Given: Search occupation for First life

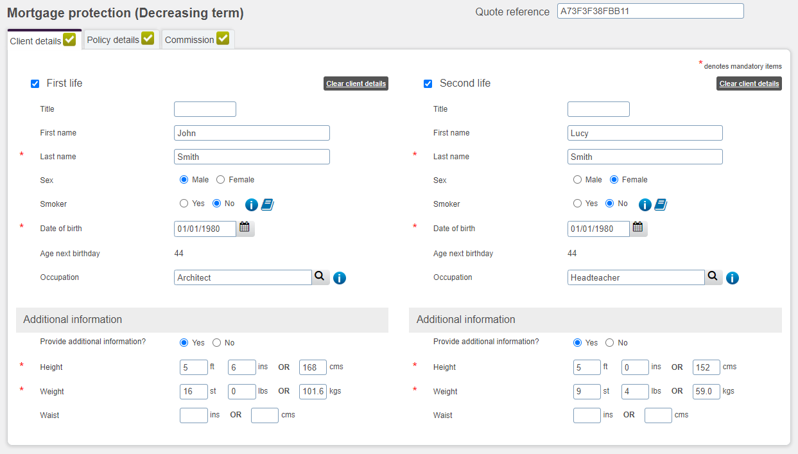Looking at the screenshot, I should coord(319,277).
